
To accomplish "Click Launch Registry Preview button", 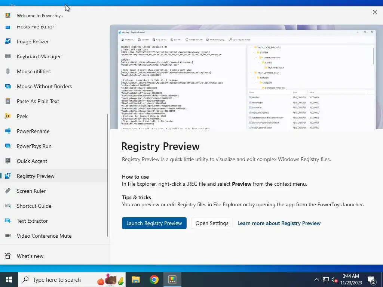I will 154,223.
